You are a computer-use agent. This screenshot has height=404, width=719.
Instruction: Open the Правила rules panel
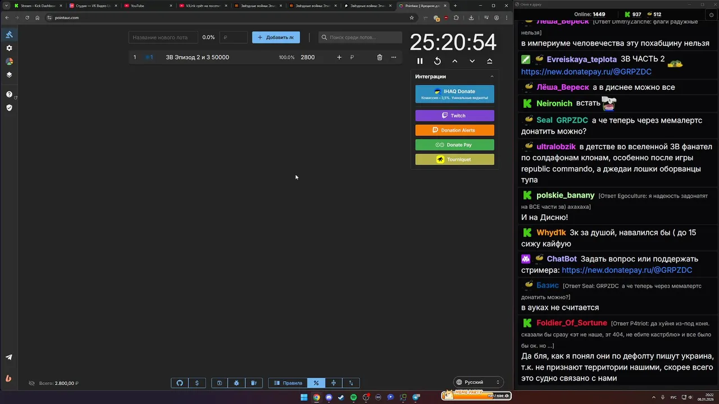pyautogui.click(x=288, y=383)
